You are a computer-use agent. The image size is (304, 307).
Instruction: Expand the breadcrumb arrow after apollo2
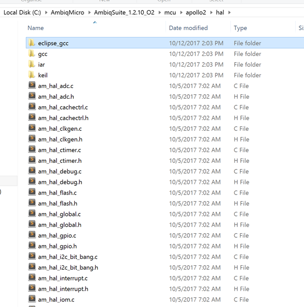[x=211, y=13]
